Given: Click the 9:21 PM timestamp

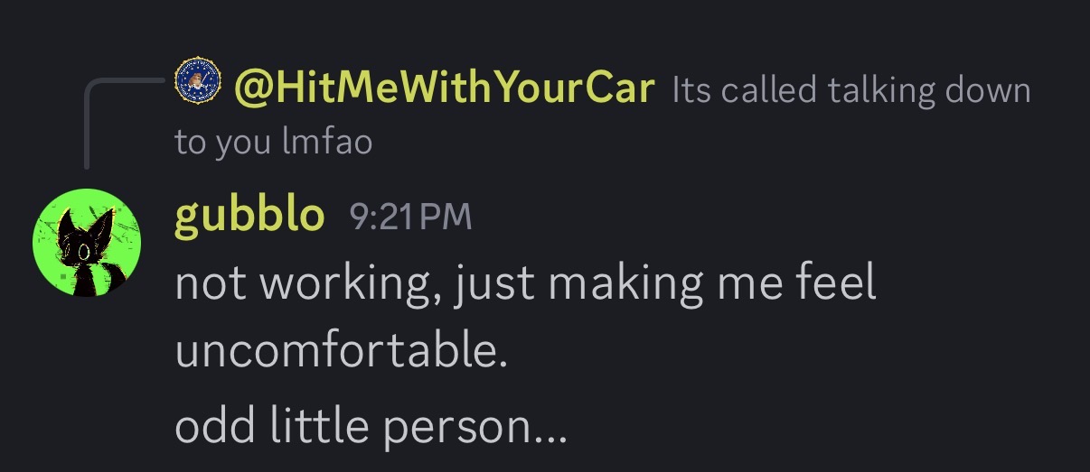Looking at the screenshot, I should point(410,217).
